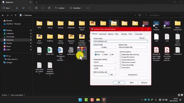Click the Windows Start button on taskbar
This screenshot has width=184, height=103.
[x=80, y=100]
